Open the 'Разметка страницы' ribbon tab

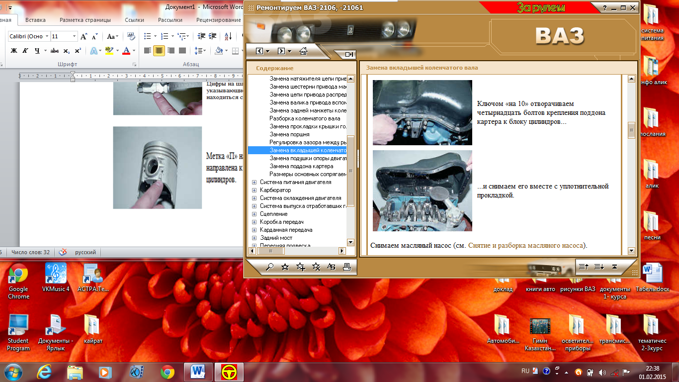[x=85, y=20]
